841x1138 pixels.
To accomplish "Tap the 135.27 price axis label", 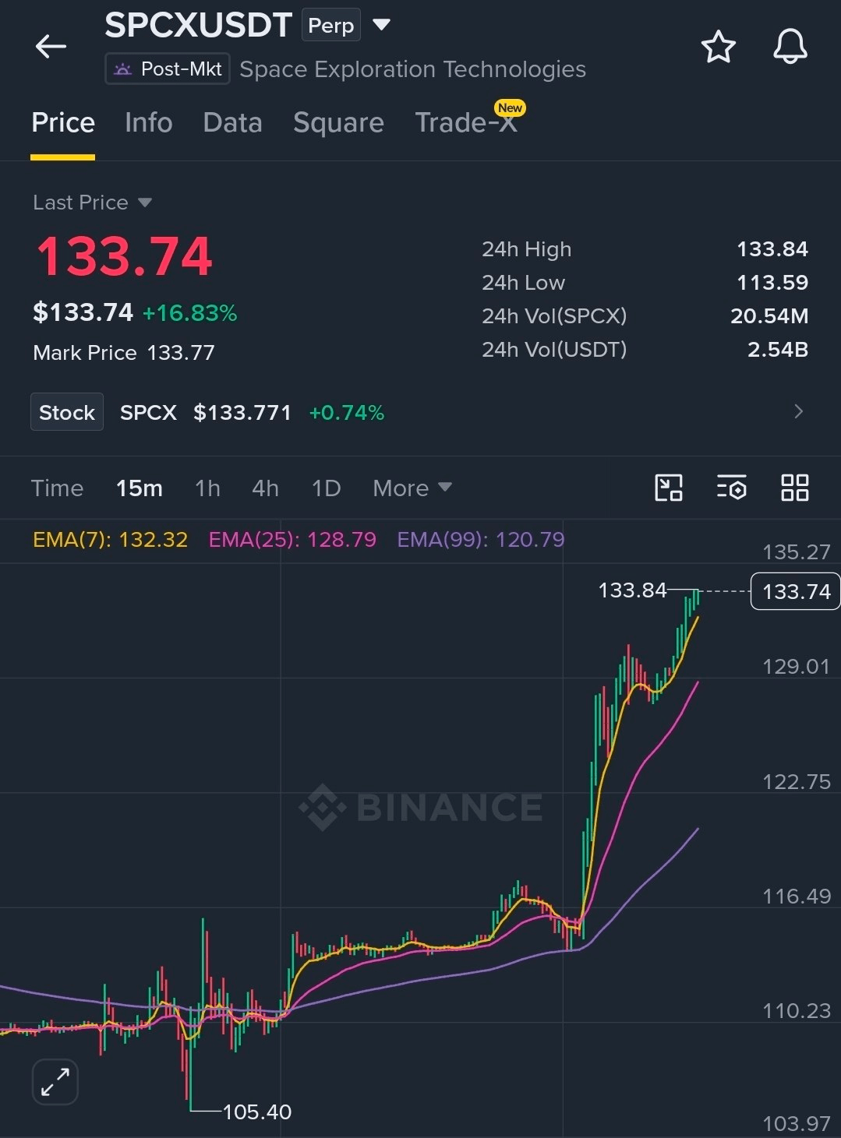I will (797, 552).
